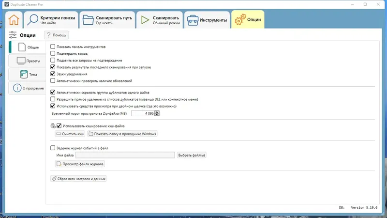Screen dimensions: 387x218
Task: Check Разрешить прямое удаление из списков дубликатов
Action: pyautogui.click(x=53, y=99)
